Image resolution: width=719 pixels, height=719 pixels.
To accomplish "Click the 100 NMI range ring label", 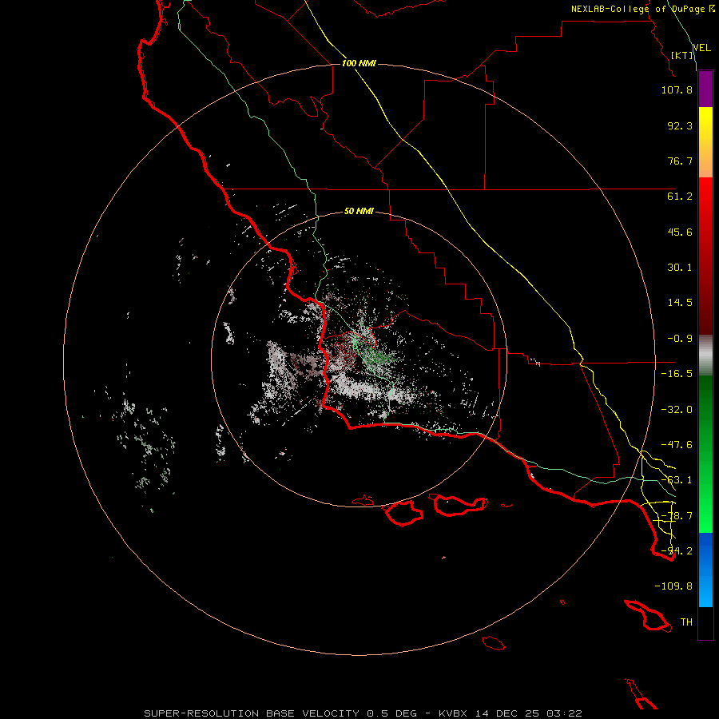I will click(359, 63).
